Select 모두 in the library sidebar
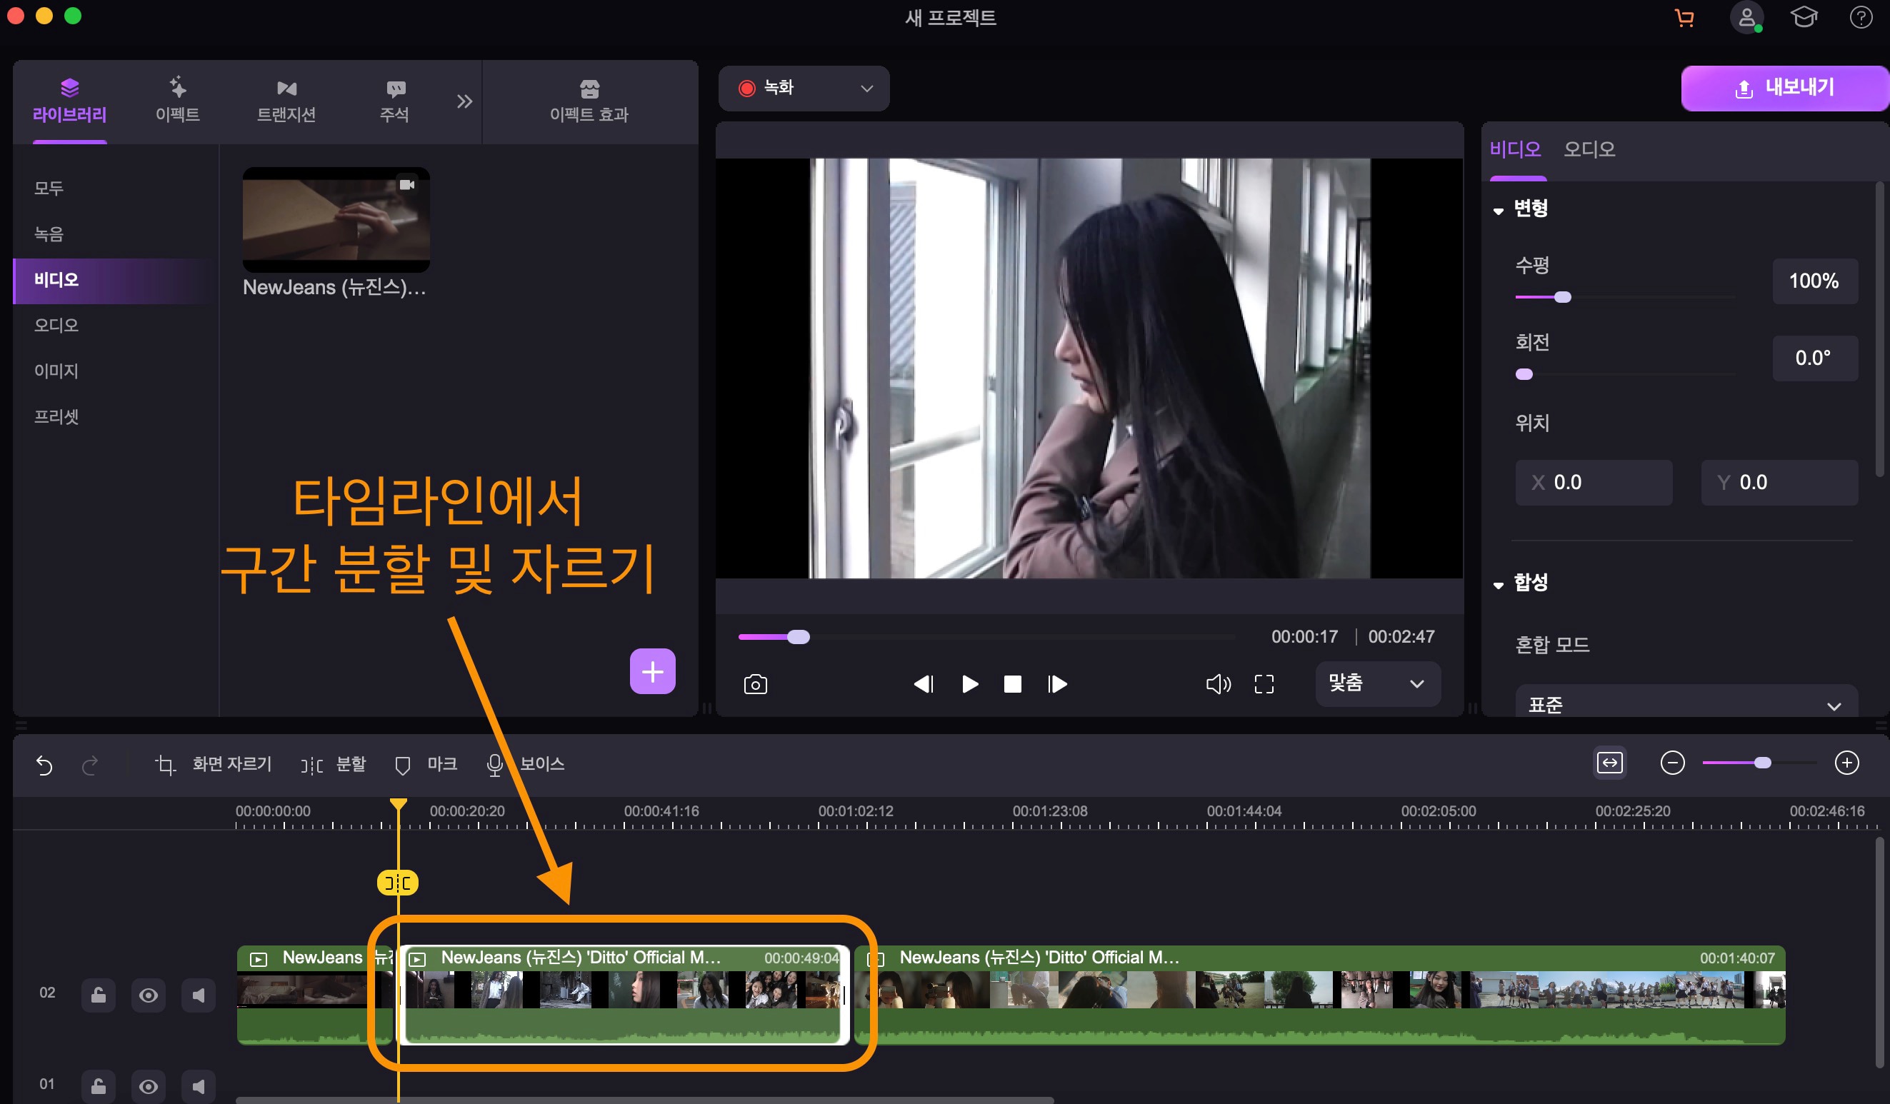The image size is (1890, 1104). click(116, 189)
